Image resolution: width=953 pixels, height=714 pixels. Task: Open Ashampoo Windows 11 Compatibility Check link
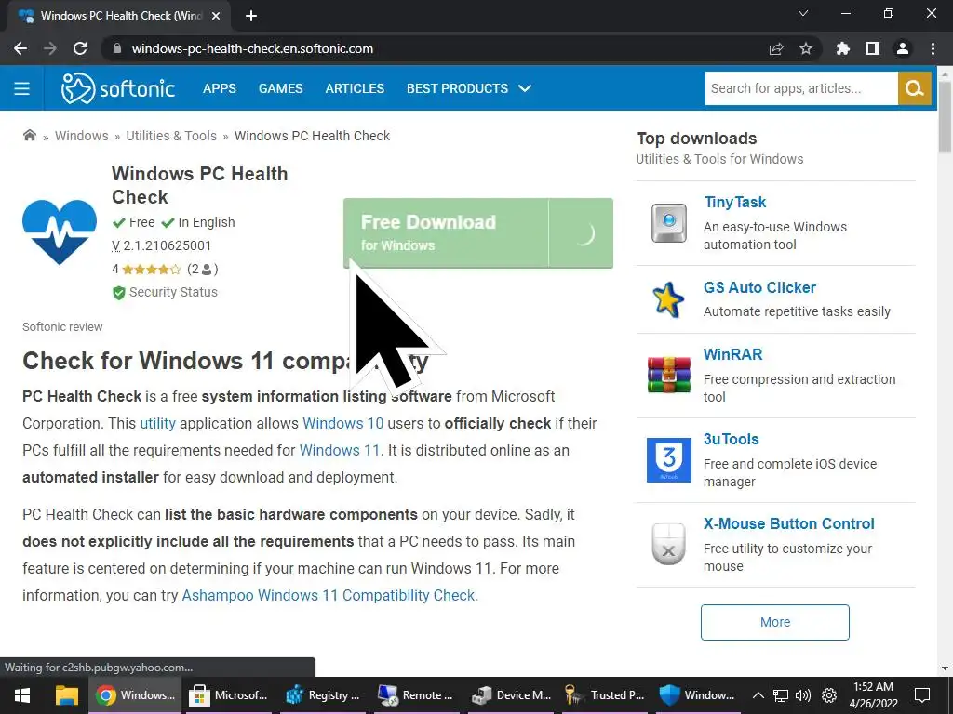coord(330,596)
